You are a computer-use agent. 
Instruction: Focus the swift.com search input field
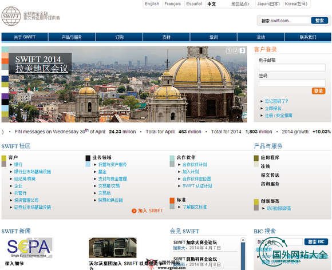coord(285,21)
